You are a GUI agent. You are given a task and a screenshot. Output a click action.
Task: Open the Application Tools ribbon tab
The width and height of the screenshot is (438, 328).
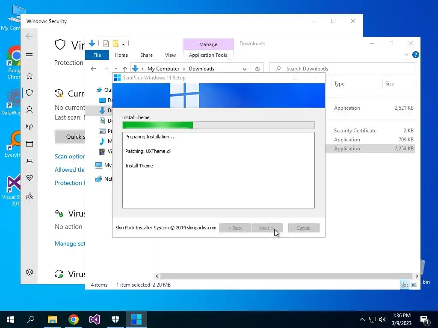point(208,55)
